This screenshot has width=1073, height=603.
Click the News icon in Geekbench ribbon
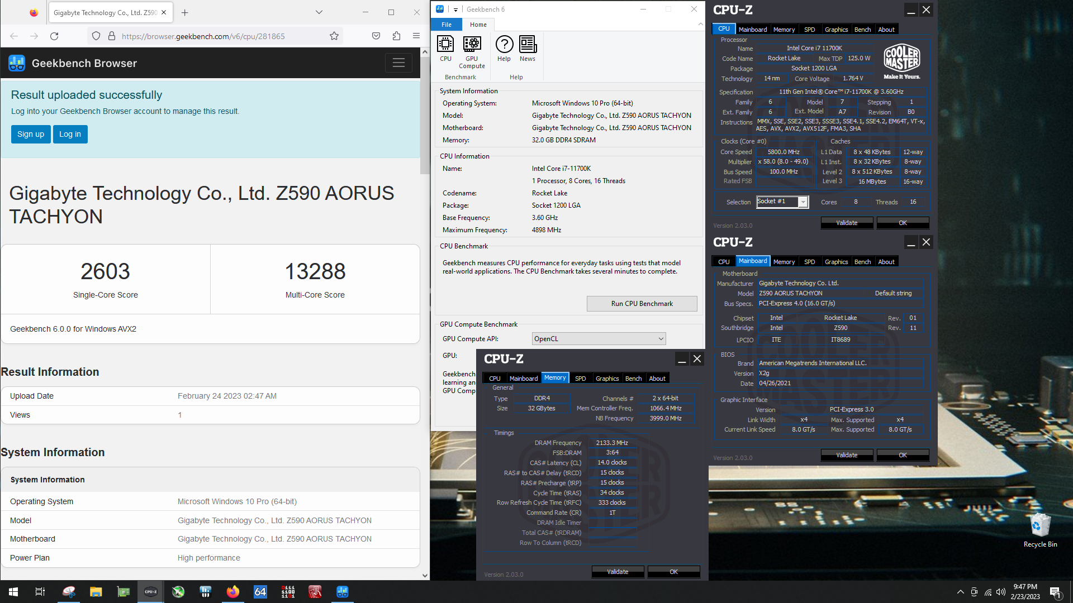click(x=528, y=49)
